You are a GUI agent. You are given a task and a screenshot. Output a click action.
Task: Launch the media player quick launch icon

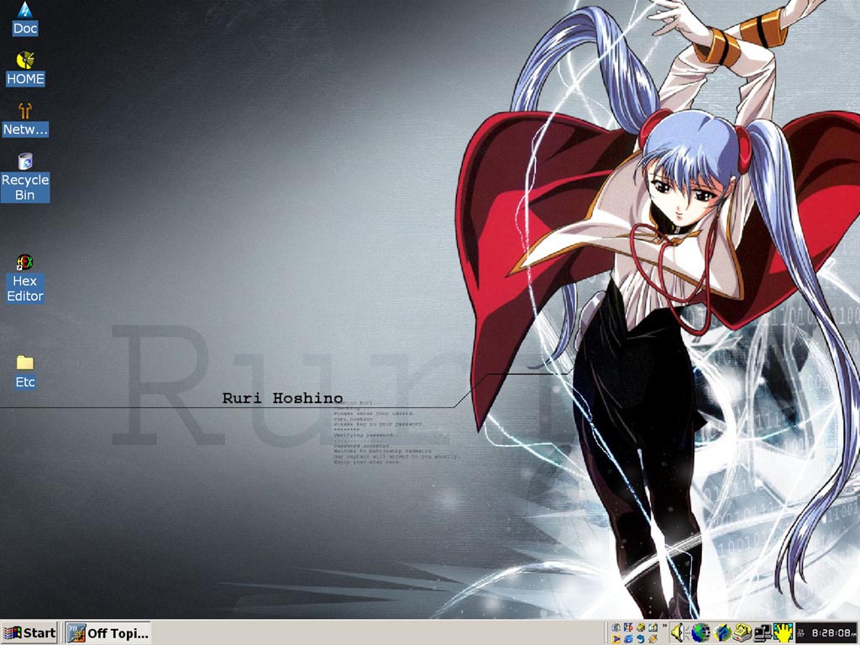pyautogui.click(x=616, y=639)
